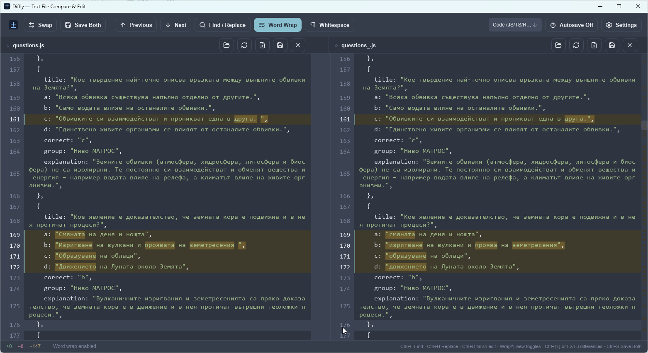The image size is (648, 353).
Task: Click the file-plus icon for questions_.js
Action: 594,46
